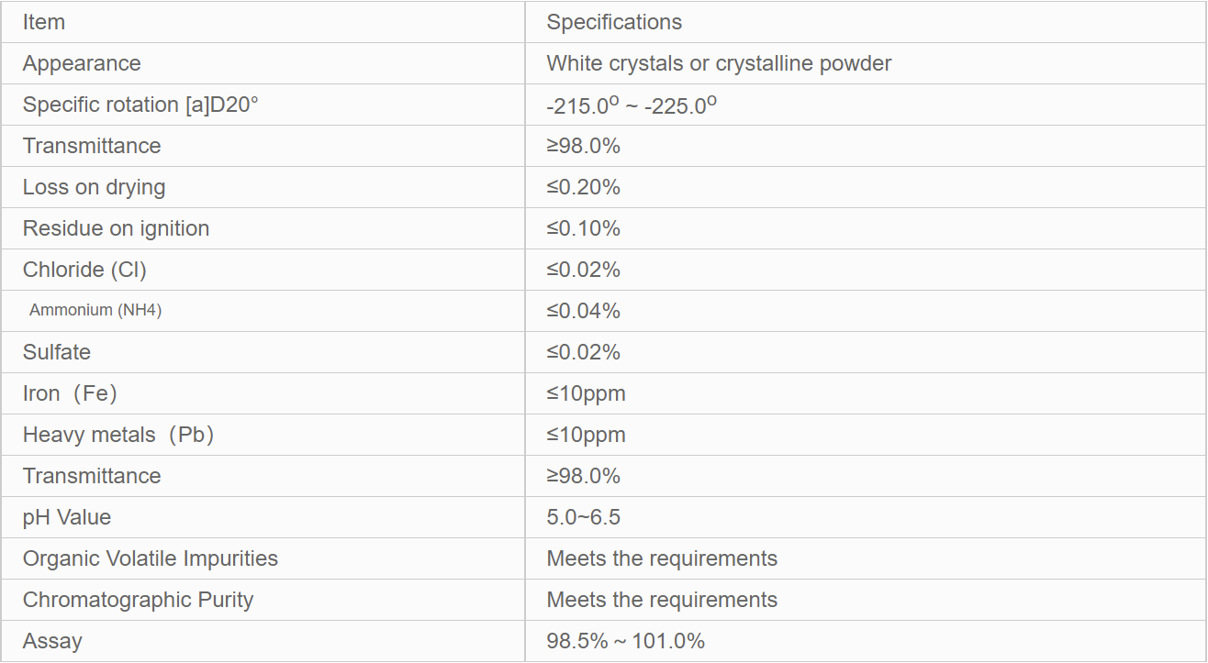Click the '-215.0° ~ -225.0°' value

pyautogui.click(x=631, y=105)
